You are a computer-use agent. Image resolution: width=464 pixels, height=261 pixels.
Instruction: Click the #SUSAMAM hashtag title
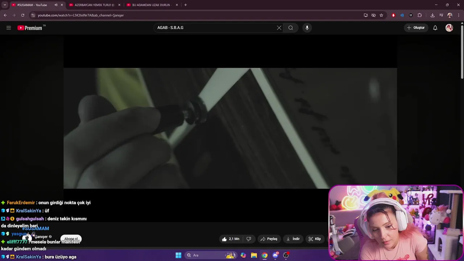(x=36, y=228)
